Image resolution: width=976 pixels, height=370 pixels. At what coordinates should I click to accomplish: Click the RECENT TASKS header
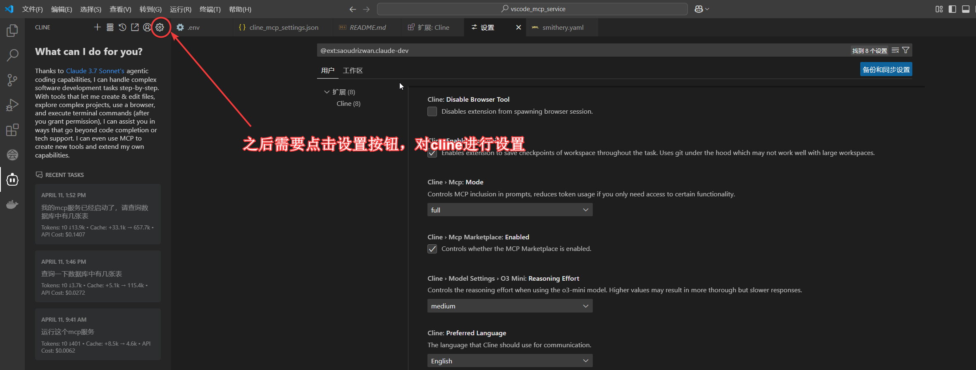click(x=60, y=175)
